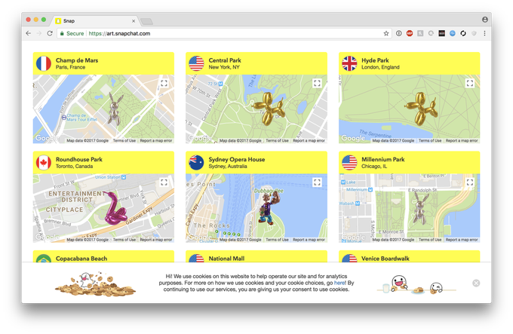Click the 'Millennium Park' heading

pos(382,159)
